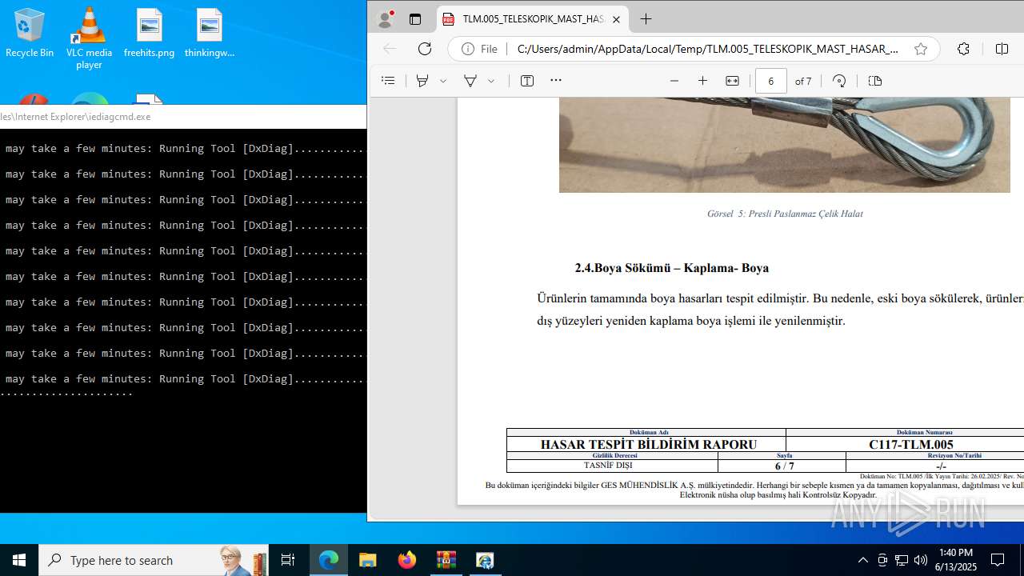Image resolution: width=1024 pixels, height=576 pixels.
Task: Click the iediagcmd.exe console title bar
Action: point(183,116)
